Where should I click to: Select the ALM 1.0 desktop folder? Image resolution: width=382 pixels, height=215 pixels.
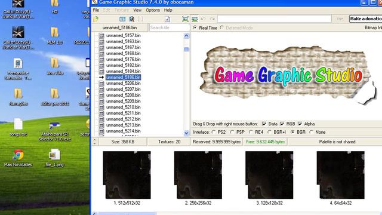point(54,36)
